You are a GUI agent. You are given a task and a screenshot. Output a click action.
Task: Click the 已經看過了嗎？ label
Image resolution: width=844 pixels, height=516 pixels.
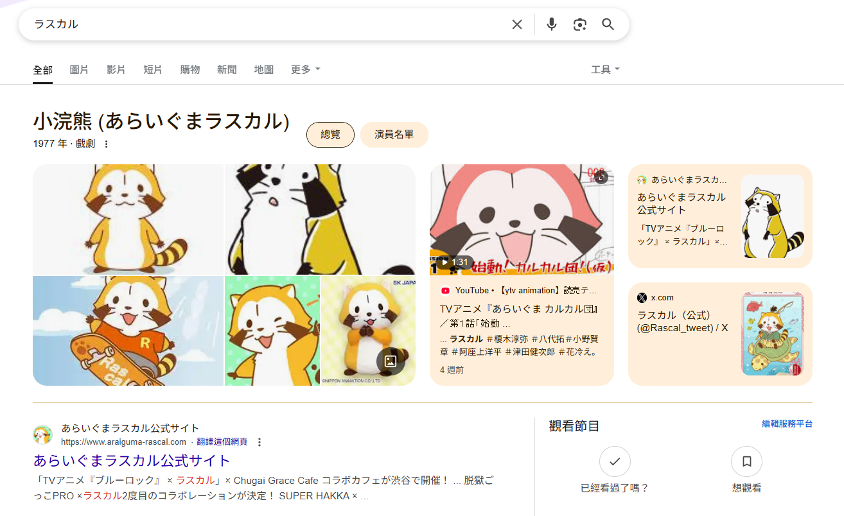pos(615,488)
